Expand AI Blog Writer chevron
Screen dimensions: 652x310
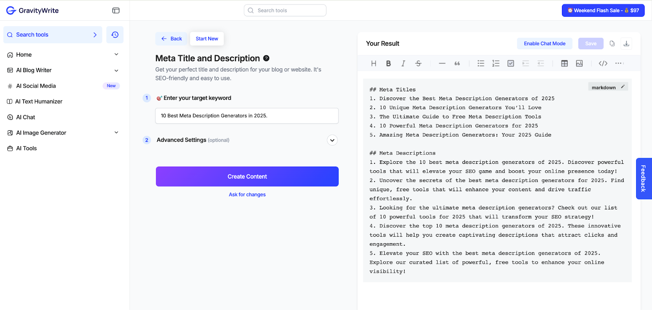click(x=116, y=70)
